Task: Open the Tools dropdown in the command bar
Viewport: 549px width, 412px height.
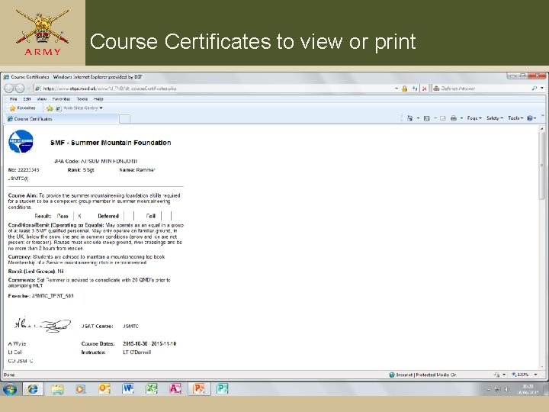Action: coord(515,118)
